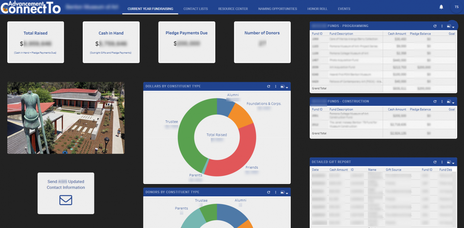Click the Trustee label in the dollars chart

point(172,122)
